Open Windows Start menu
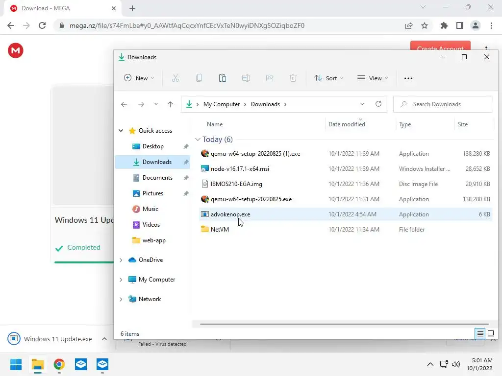Screen dimensions: 502x376 (16, 364)
